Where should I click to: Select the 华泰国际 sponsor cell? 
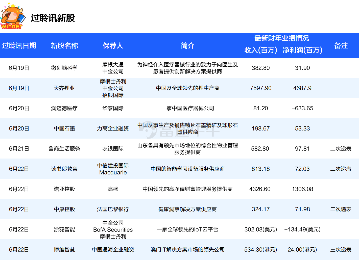tap(113, 108)
